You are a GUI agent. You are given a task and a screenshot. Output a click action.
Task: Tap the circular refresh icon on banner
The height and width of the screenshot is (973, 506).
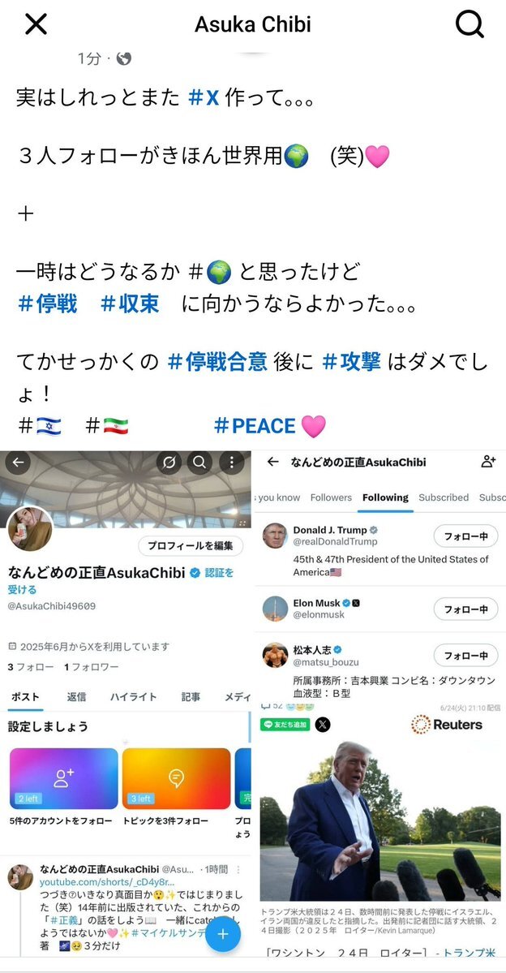click(169, 463)
